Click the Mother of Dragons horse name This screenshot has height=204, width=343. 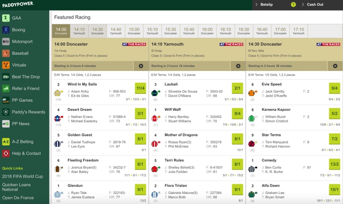[181, 135]
